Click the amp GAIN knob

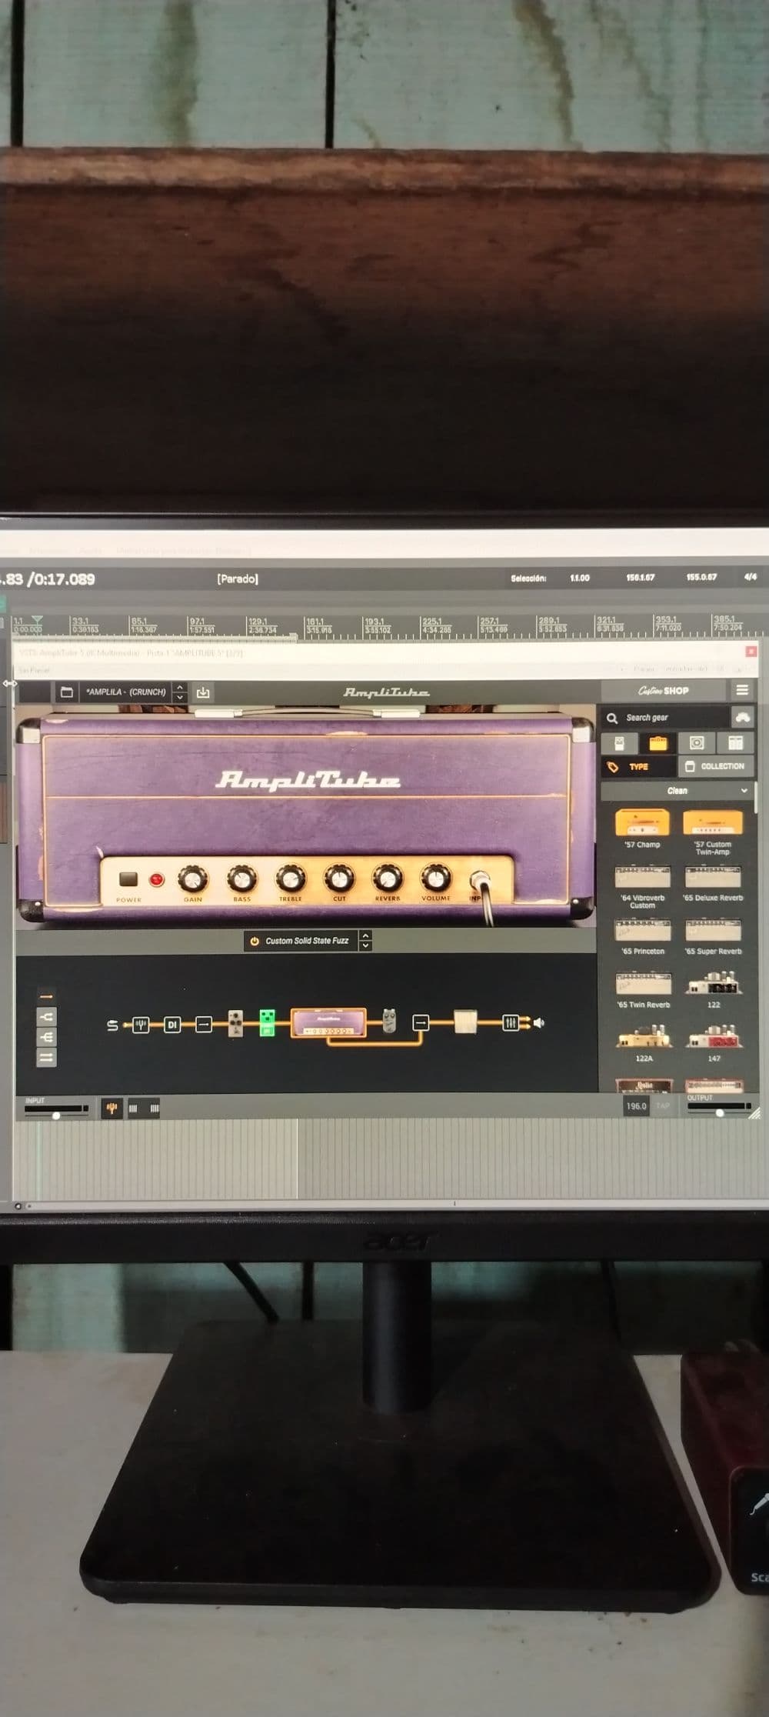click(x=193, y=878)
